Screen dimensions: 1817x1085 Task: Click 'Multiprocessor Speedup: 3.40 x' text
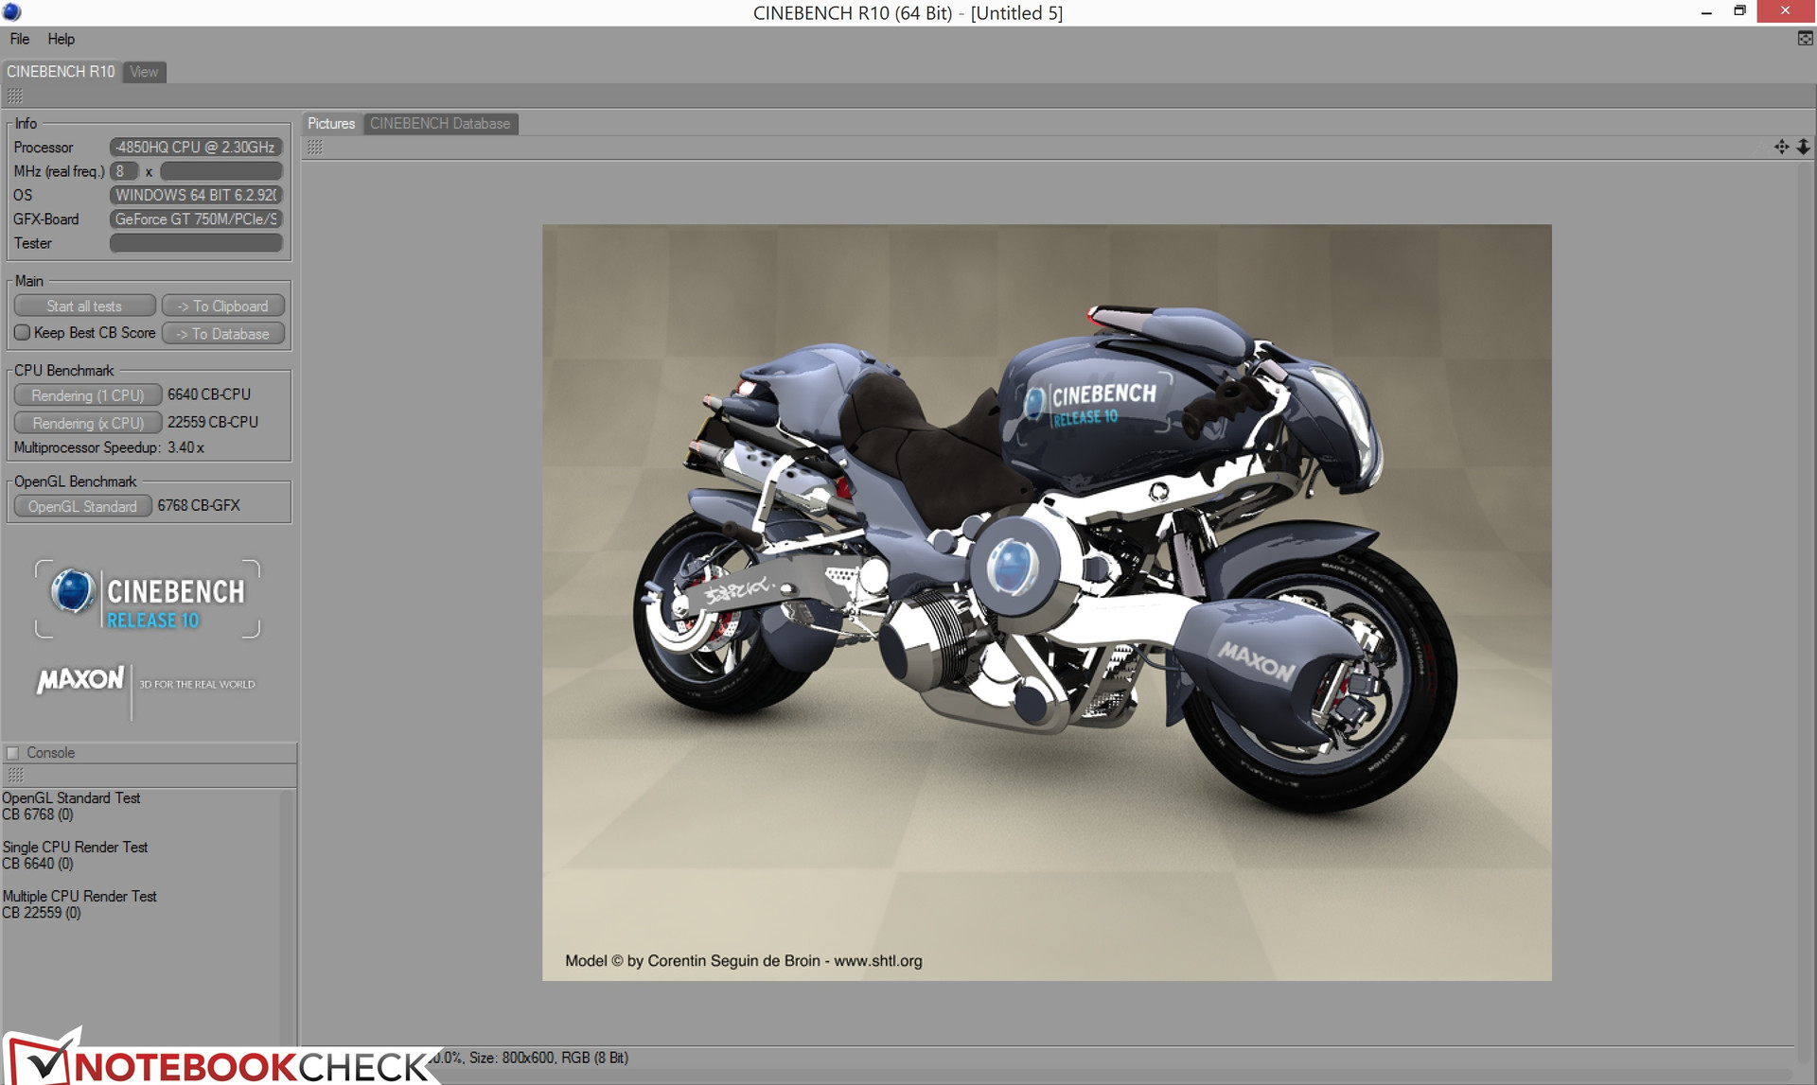[109, 447]
